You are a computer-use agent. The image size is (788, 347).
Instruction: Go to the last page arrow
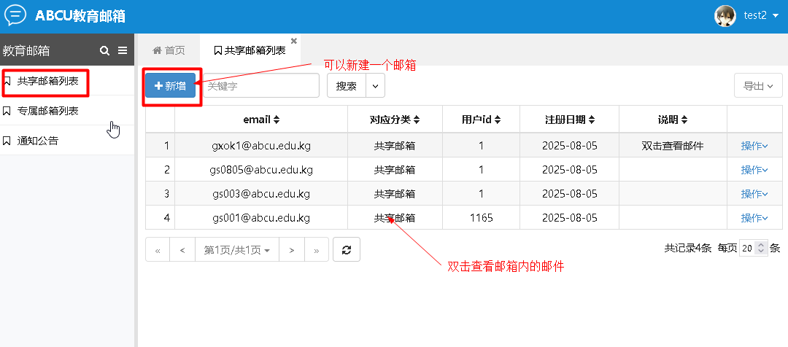pyautogui.click(x=316, y=250)
